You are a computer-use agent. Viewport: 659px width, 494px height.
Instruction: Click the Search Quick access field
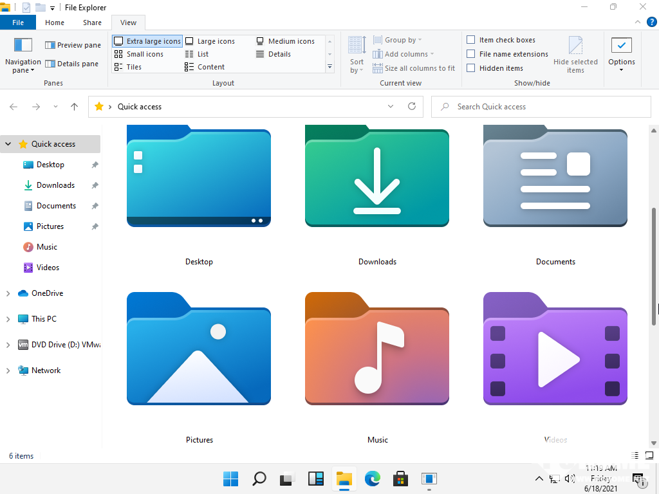[541, 107]
